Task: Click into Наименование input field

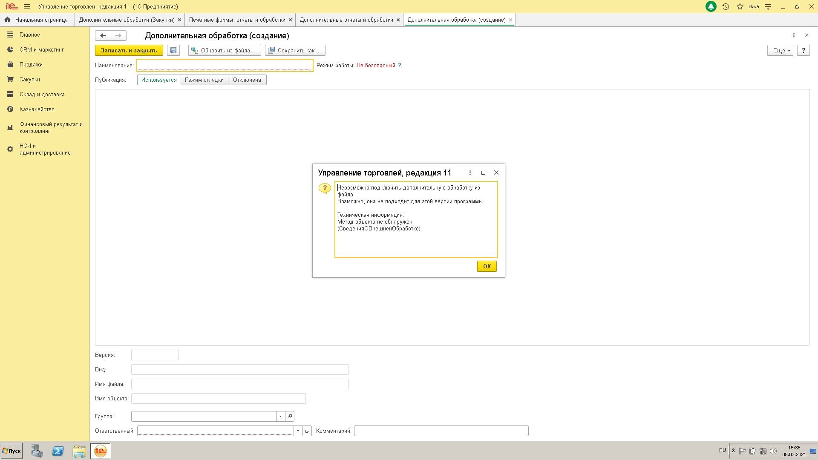Action: (x=225, y=65)
